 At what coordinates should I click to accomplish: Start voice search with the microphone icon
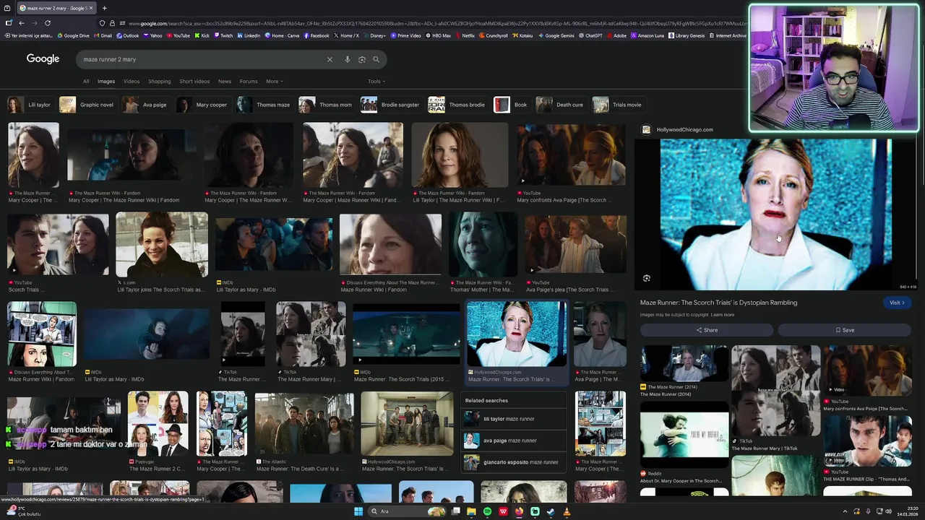click(348, 59)
